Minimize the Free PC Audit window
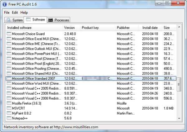Image resolution: width=187 pixels, height=132 pixels. pos(159,3)
